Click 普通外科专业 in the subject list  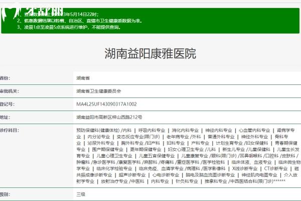221,137
